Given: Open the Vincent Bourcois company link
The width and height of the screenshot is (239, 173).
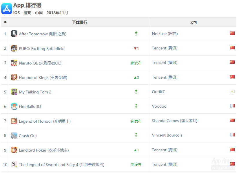Looking at the screenshot, I should point(167,135).
